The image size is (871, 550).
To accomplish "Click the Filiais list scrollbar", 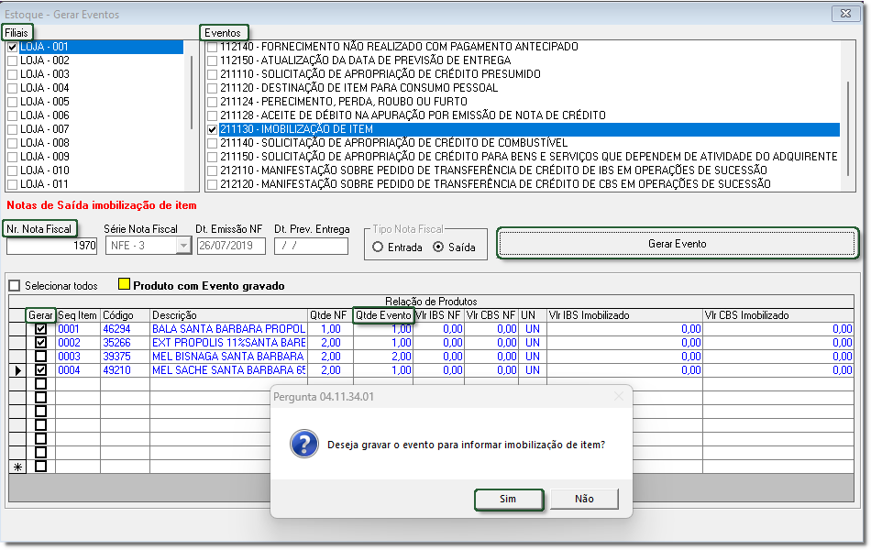I will click(192, 92).
